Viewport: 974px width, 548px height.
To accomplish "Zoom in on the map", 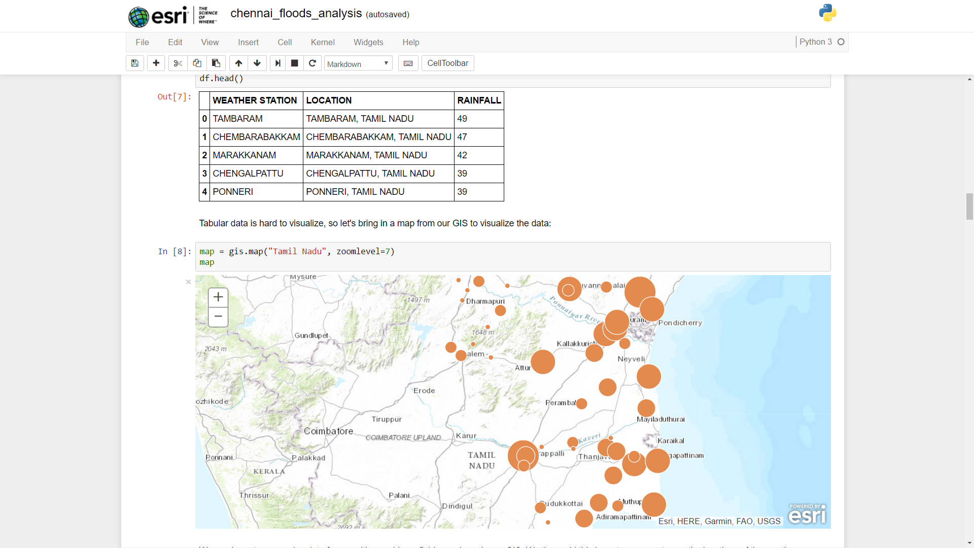I will coord(218,297).
